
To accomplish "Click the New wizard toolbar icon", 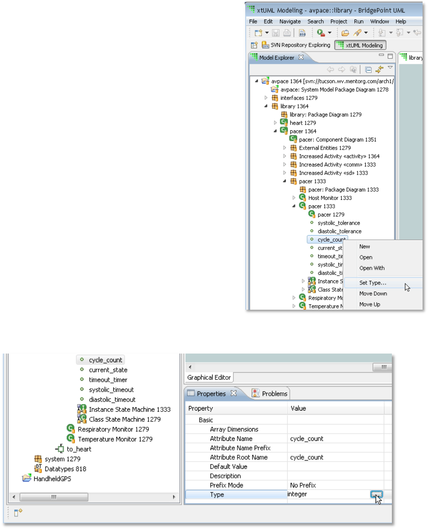I will (258, 33).
